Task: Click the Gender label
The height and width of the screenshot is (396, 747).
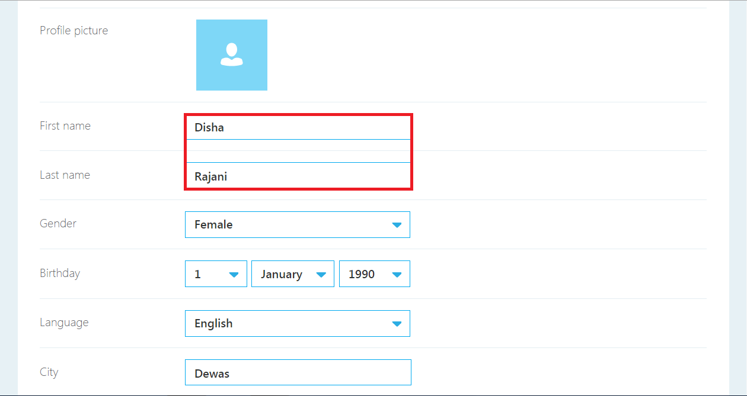Action: pyautogui.click(x=58, y=223)
